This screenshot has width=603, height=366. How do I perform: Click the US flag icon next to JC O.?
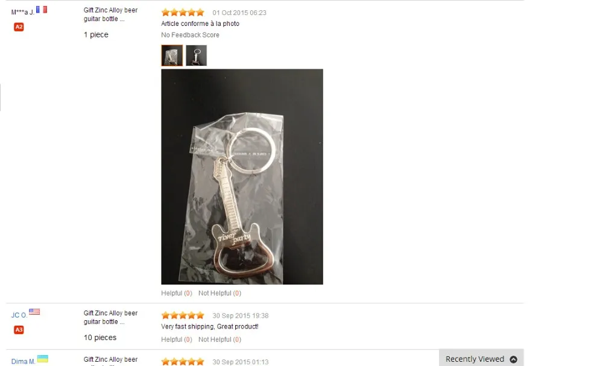(x=34, y=311)
